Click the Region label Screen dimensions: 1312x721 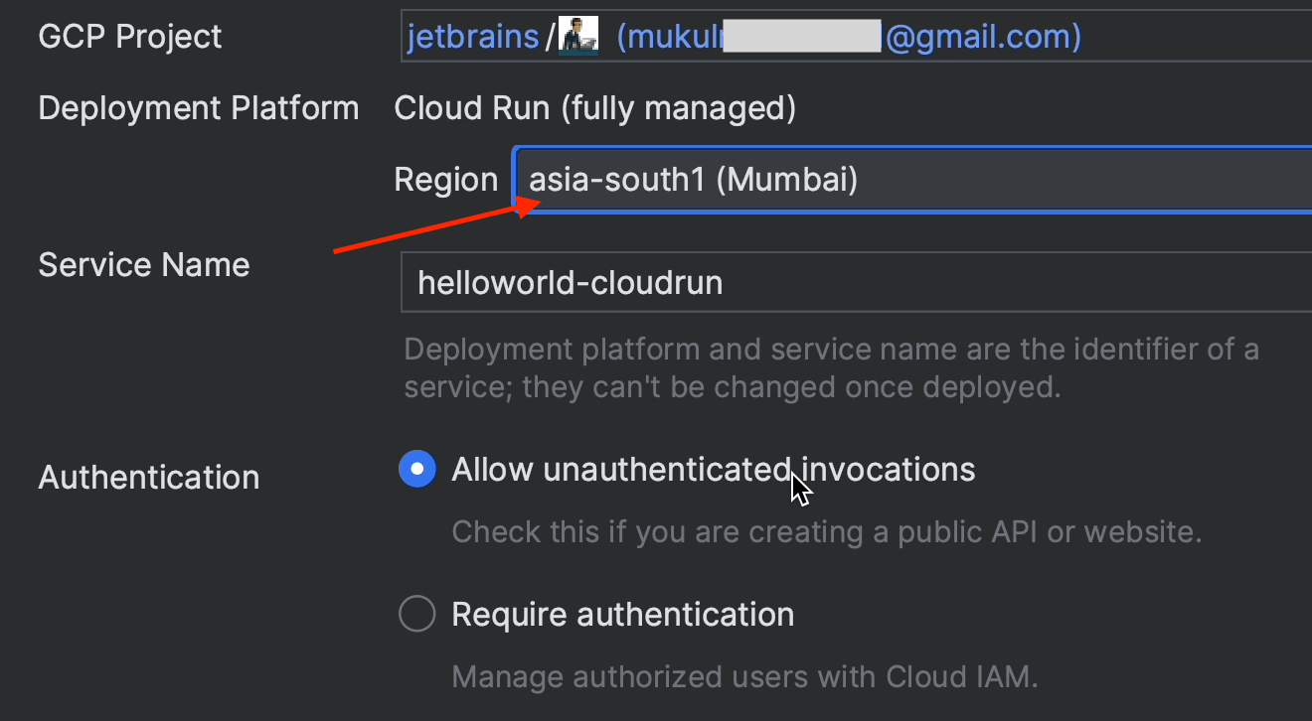446,180
